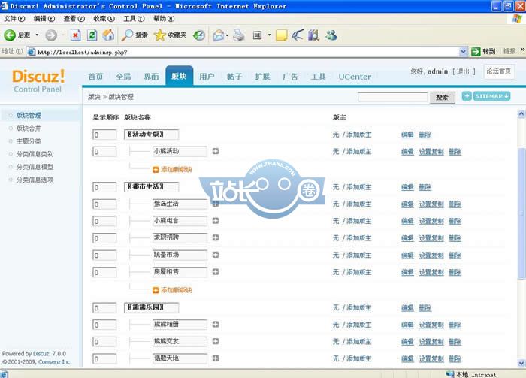The width and height of the screenshot is (526, 378).
Task: Switch to the 用户 tab
Action: (207, 77)
